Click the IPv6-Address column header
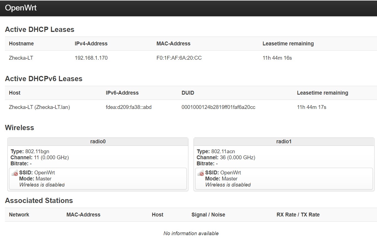The image size is (377, 247). (x=122, y=93)
